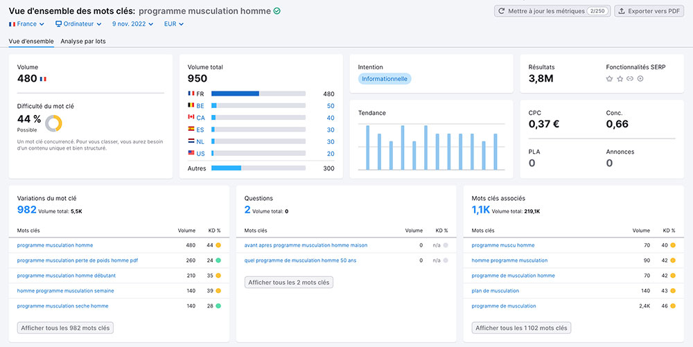Open programme muscu homme keyword
This screenshot has height=347, width=693.
(503, 245)
